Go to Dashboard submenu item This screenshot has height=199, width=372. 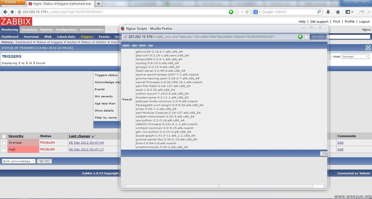click(x=10, y=37)
